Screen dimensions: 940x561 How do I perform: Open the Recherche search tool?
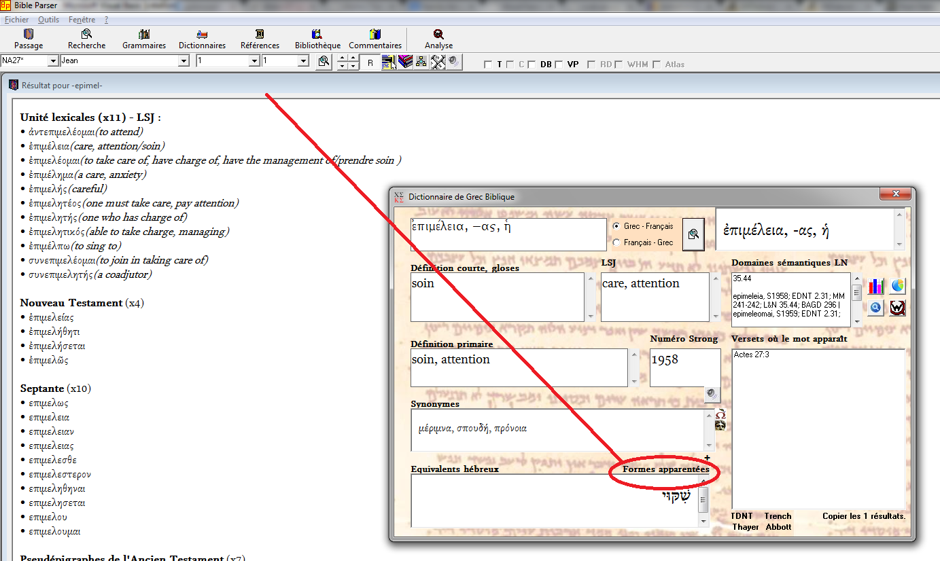87,39
